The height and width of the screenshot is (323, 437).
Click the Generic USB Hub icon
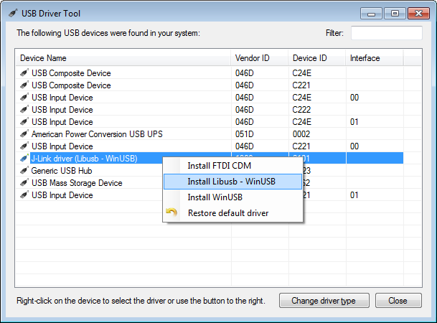click(x=24, y=171)
